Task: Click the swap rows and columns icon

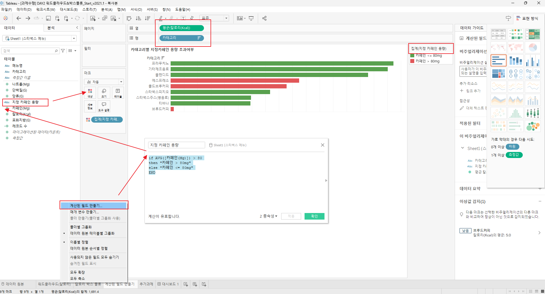Action: pyautogui.click(x=129, y=18)
